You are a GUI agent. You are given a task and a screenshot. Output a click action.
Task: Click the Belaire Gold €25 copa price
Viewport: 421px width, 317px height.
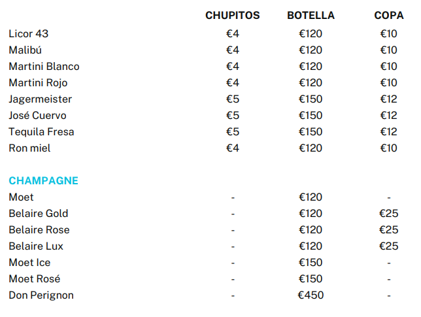coord(388,214)
